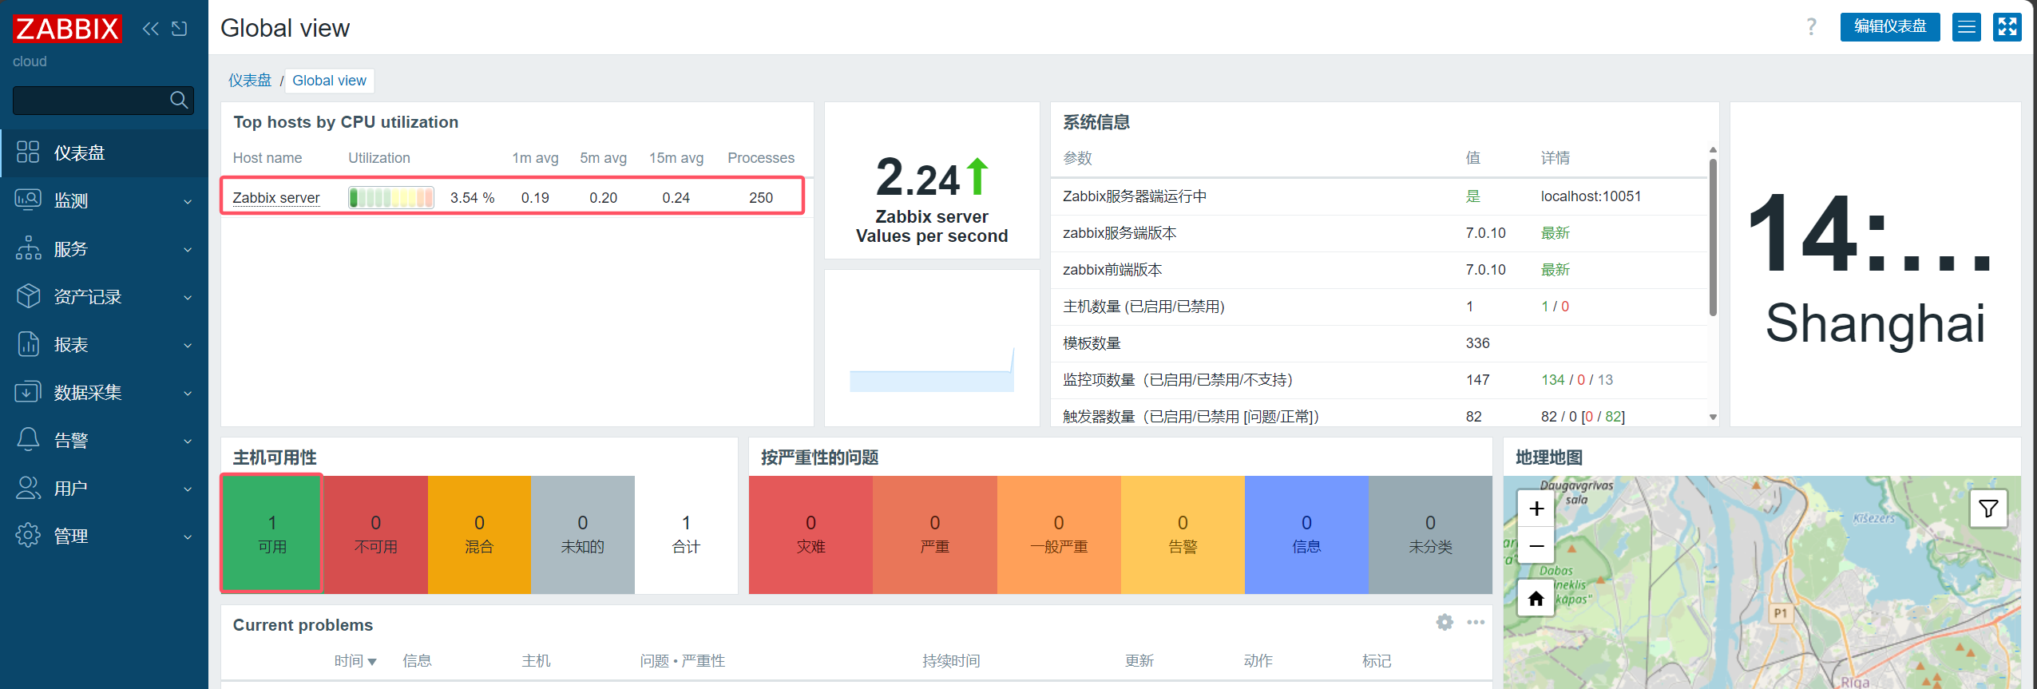Enter kiosk fullscreen mode
This screenshot has height=689, width=2037.
pos(2007,27)
